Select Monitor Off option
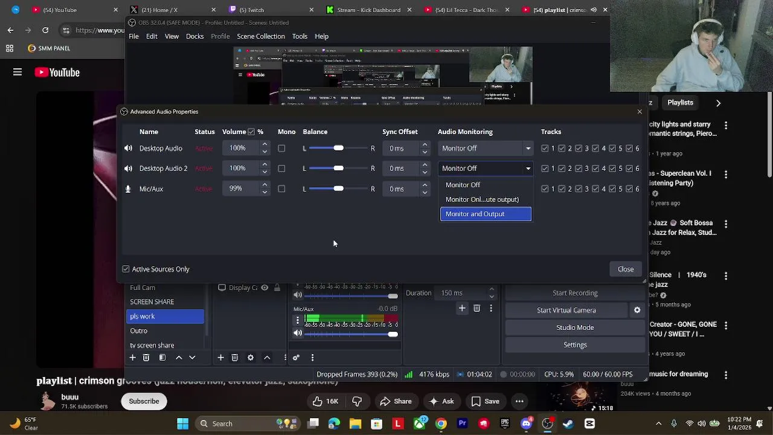773x435 pixels. 486,185
